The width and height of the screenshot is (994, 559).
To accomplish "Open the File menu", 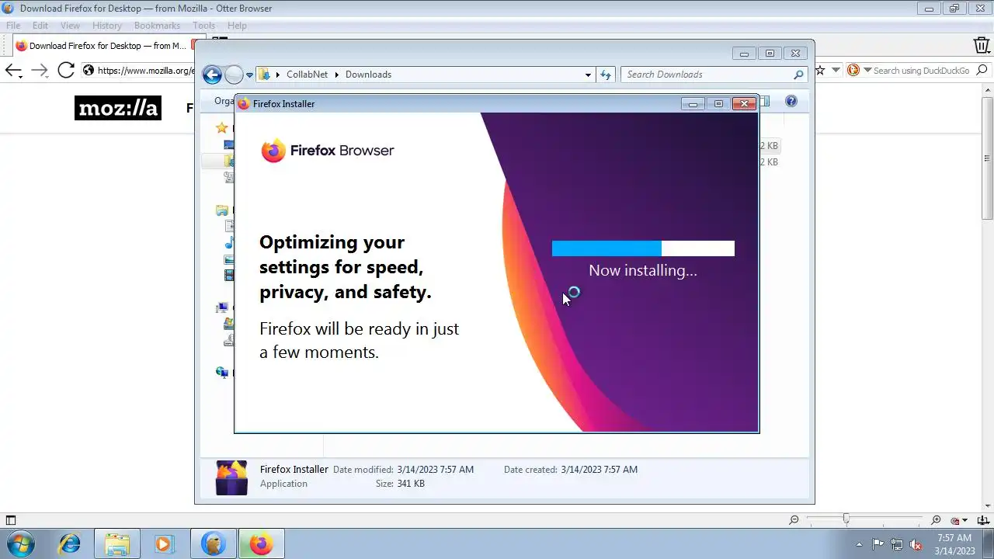I will (13, 26).
